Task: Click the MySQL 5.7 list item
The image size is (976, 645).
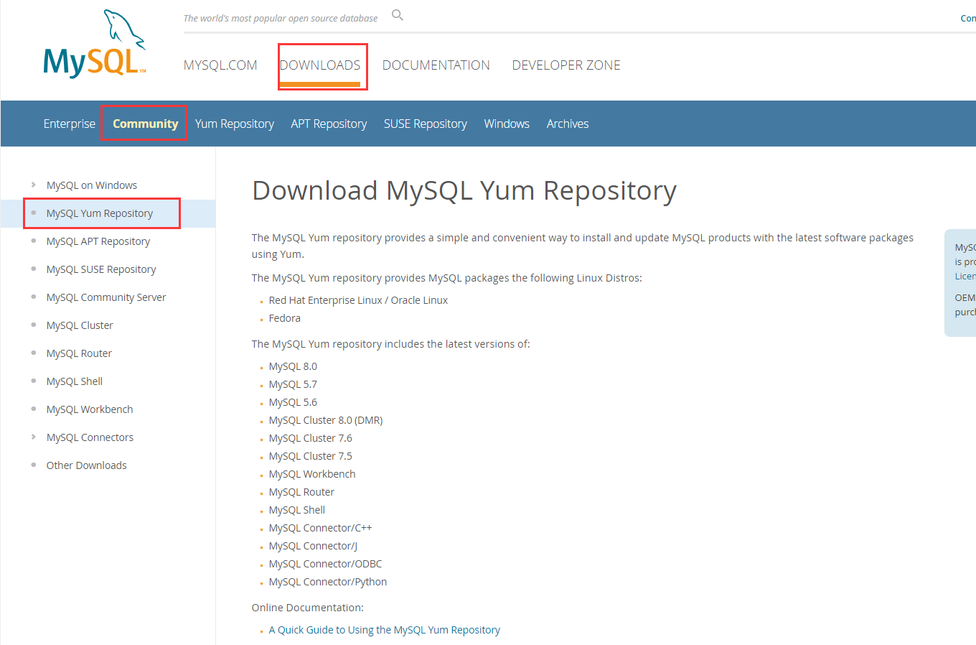Action: 293,384
